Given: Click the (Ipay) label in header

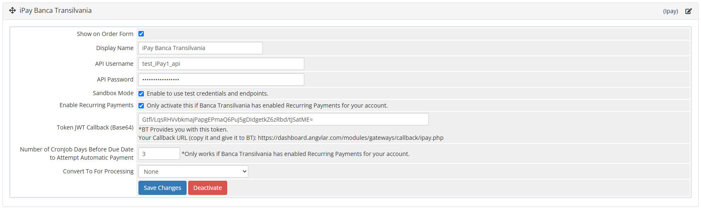Looking at the screenshot, I should tap(671, 11).
